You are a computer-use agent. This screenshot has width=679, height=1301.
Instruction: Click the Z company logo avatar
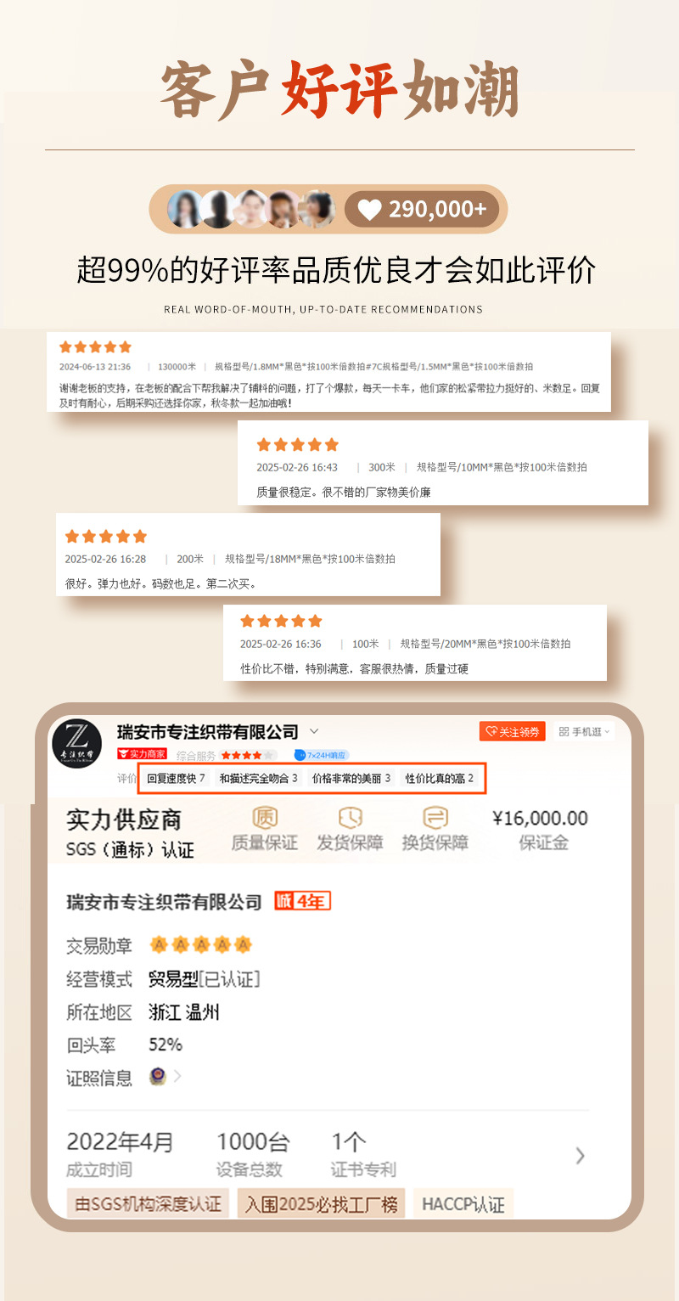click(x=77, y=745)
